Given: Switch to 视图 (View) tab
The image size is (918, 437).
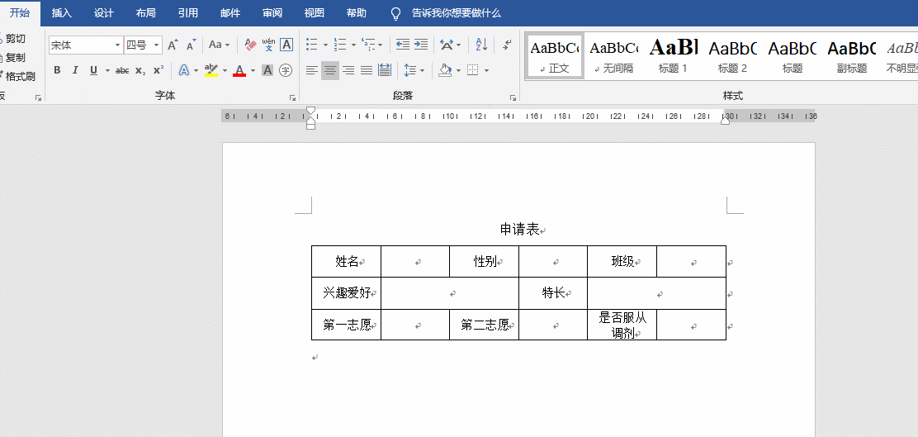Looking at the screenshot, I should (315, 13).
